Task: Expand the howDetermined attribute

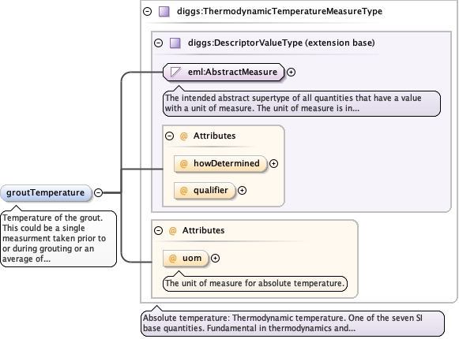Action: (273, 164)
